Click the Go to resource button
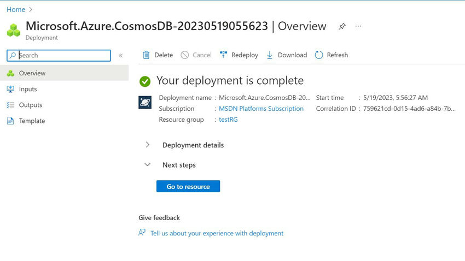465x261 pixels. [188, 186]
